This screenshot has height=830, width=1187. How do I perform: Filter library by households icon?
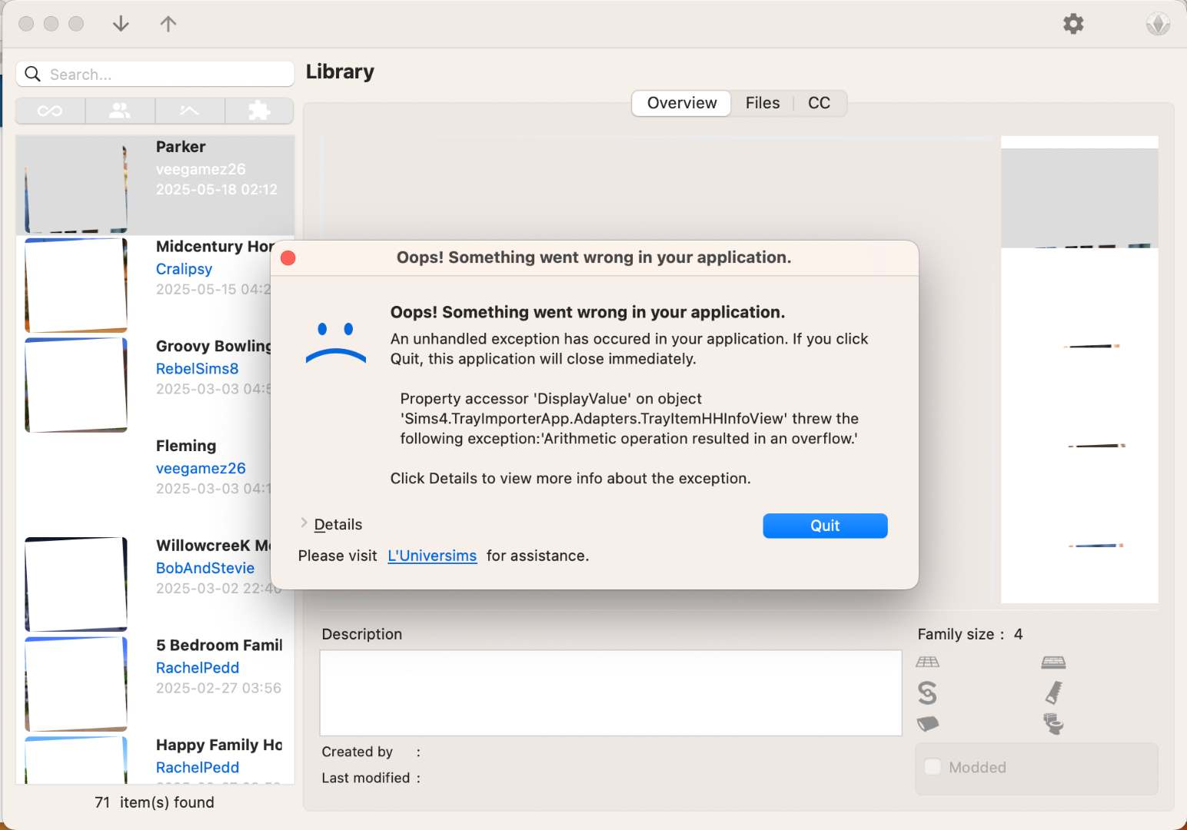coord(120,111)
